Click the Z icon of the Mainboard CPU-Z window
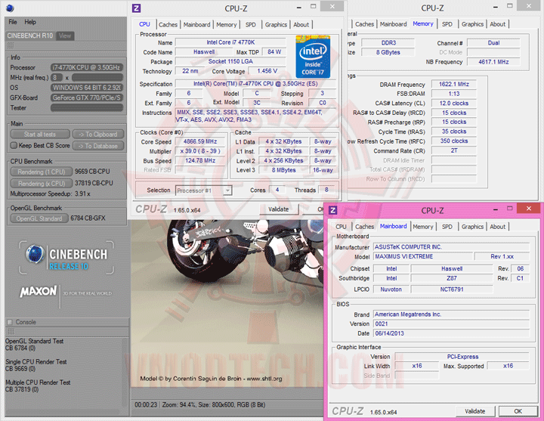This screenshot has width=544, height=421. [333, 210]
